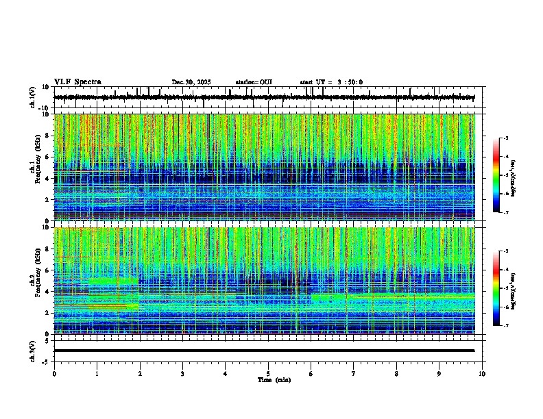Click time-axis tick label 9
The width and height of the screenshot is (543, 419).
tap(439, 374)
